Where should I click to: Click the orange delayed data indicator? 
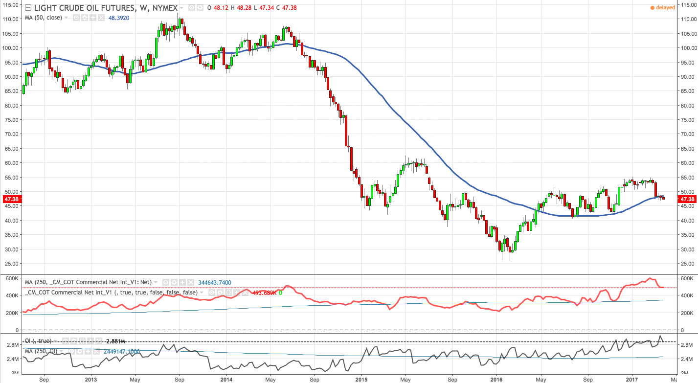pyautogui.click(x=663, y=7)
